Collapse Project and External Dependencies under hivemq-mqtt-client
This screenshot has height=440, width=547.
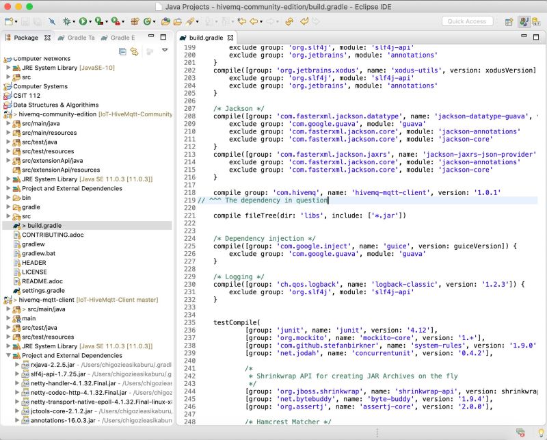coord(8,355)
